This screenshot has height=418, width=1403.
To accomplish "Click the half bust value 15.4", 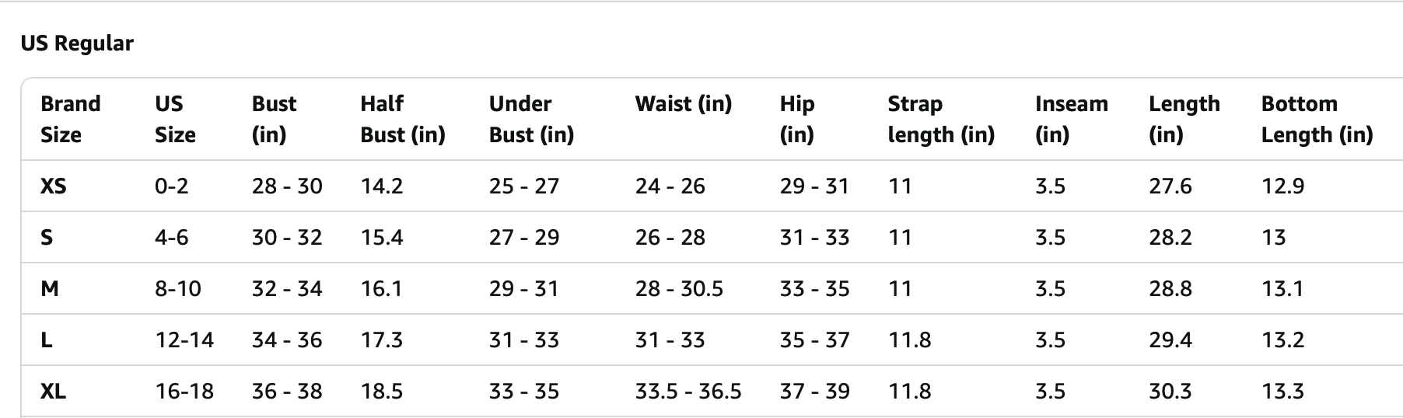I will 382,238.
